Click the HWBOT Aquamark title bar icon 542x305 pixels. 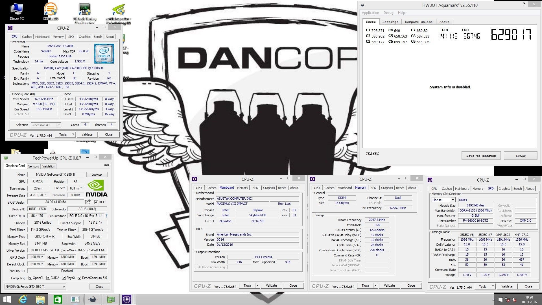click(362, 5)
